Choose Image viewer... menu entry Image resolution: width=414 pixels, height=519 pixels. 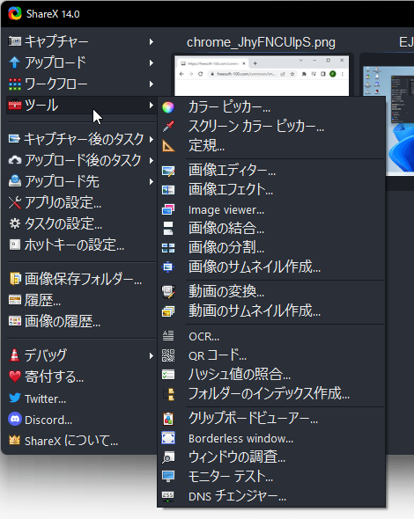coord(271,209)
